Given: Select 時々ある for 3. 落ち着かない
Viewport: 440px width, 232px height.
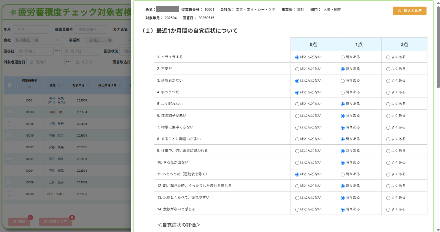Looking at the screenshot, I should click(342, 81).
